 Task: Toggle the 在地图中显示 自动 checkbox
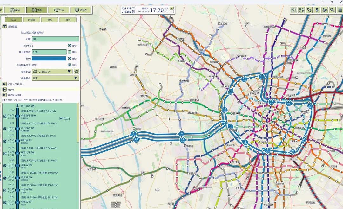[x=69, y=65]
